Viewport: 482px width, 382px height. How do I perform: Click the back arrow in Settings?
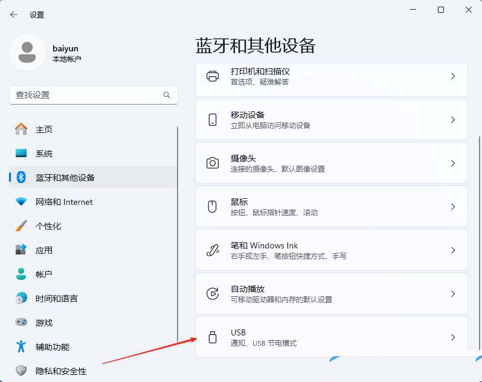pos(14,15)
